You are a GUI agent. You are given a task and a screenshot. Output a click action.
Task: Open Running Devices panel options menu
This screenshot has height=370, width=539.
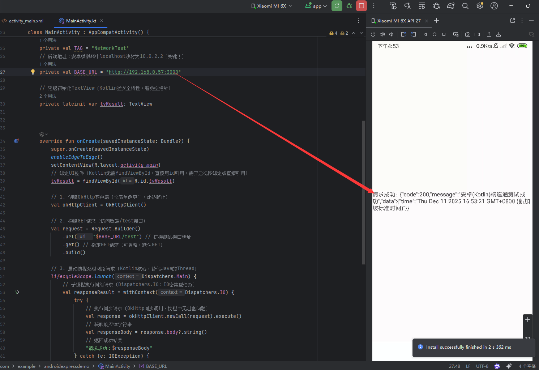(522, 21)
